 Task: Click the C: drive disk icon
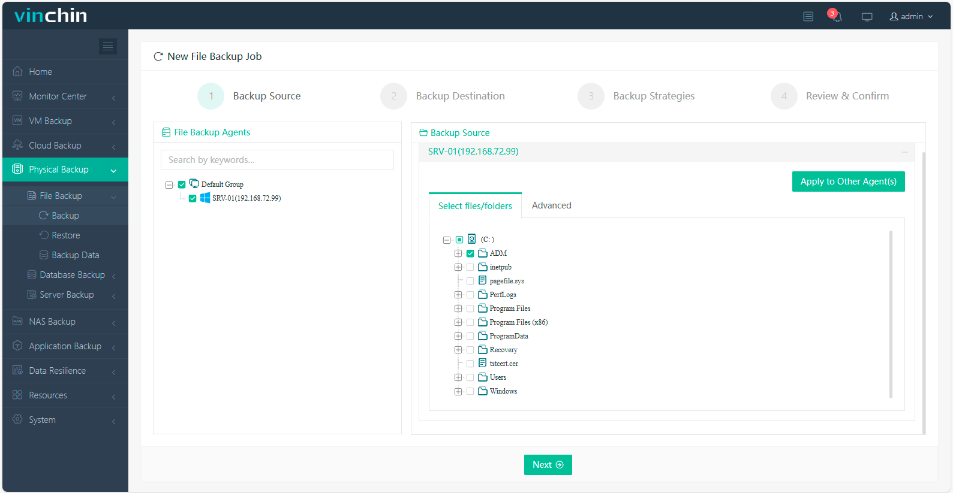point(472,238)
